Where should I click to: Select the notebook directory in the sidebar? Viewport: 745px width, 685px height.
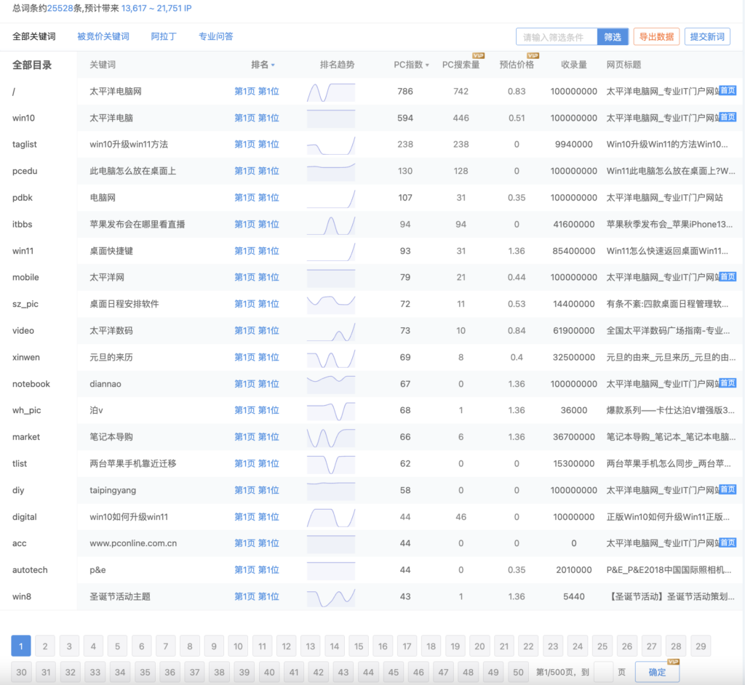tap(31, 384)
